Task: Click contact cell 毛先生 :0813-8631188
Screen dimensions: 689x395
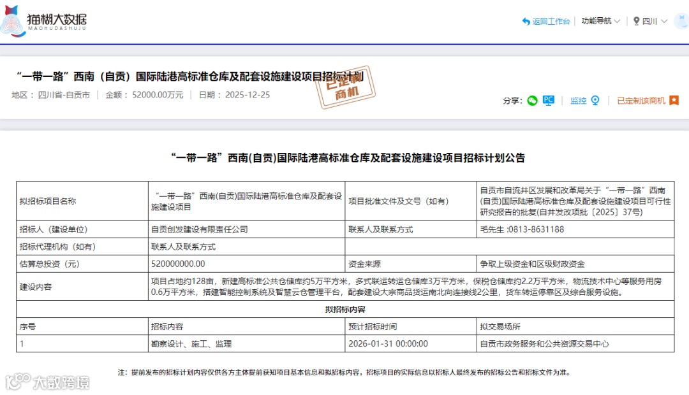Action: click(575, 229)
